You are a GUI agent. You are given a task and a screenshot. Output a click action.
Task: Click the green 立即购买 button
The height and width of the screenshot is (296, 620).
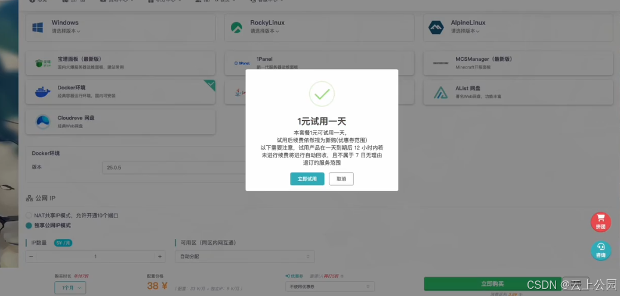tap(492, 283)
